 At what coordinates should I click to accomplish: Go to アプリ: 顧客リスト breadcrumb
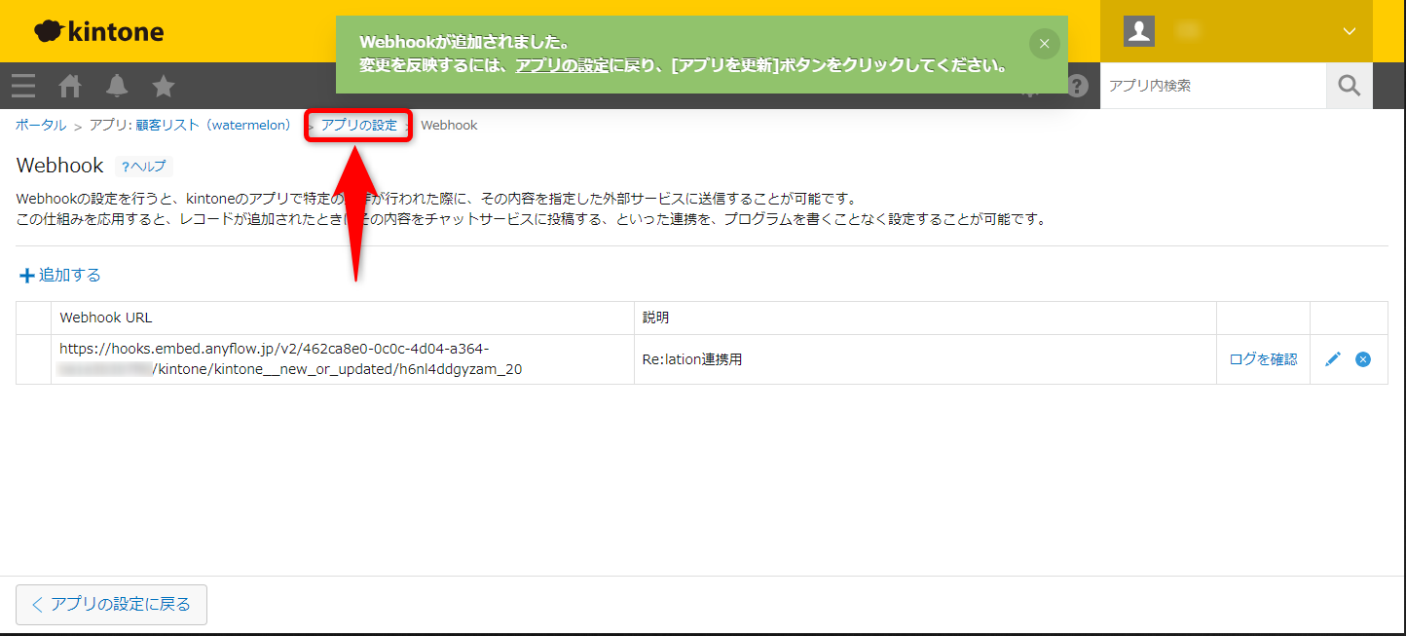tap(190, 125)
